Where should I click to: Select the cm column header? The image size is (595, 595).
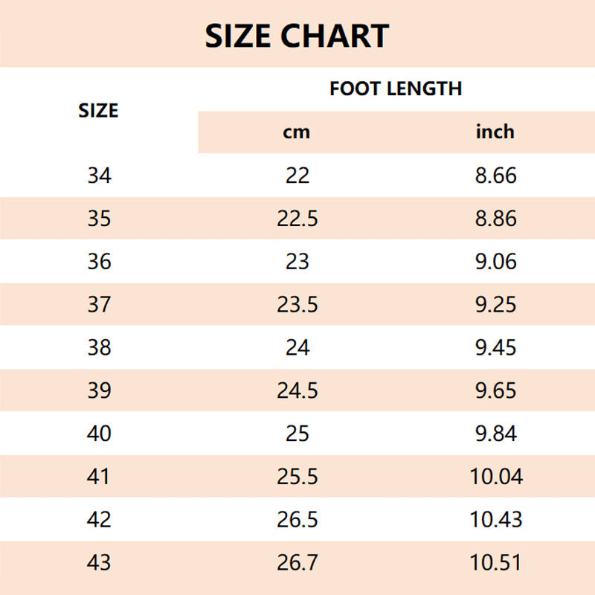(x=297, y=132)
